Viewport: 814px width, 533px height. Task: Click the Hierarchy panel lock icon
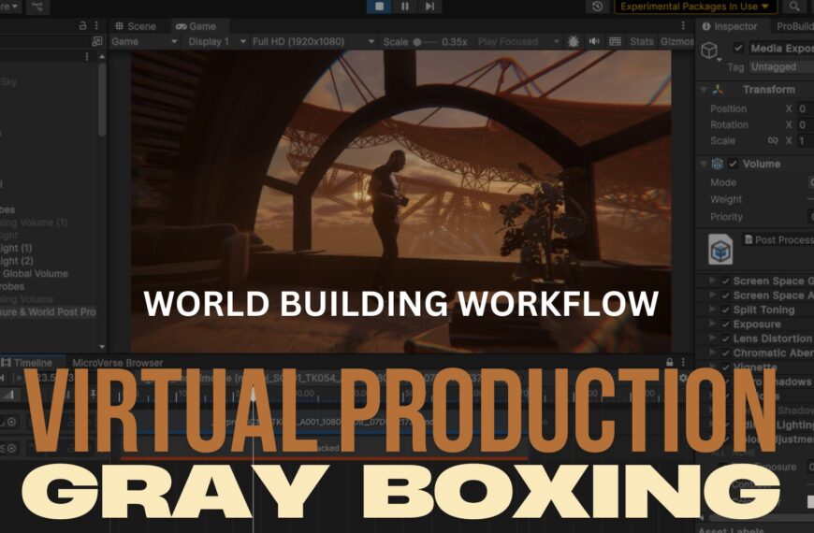tap(82, 26)
